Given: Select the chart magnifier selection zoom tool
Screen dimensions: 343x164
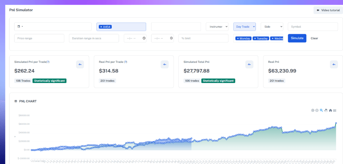Looking at the screenshot, I should [x=321, y=110].
